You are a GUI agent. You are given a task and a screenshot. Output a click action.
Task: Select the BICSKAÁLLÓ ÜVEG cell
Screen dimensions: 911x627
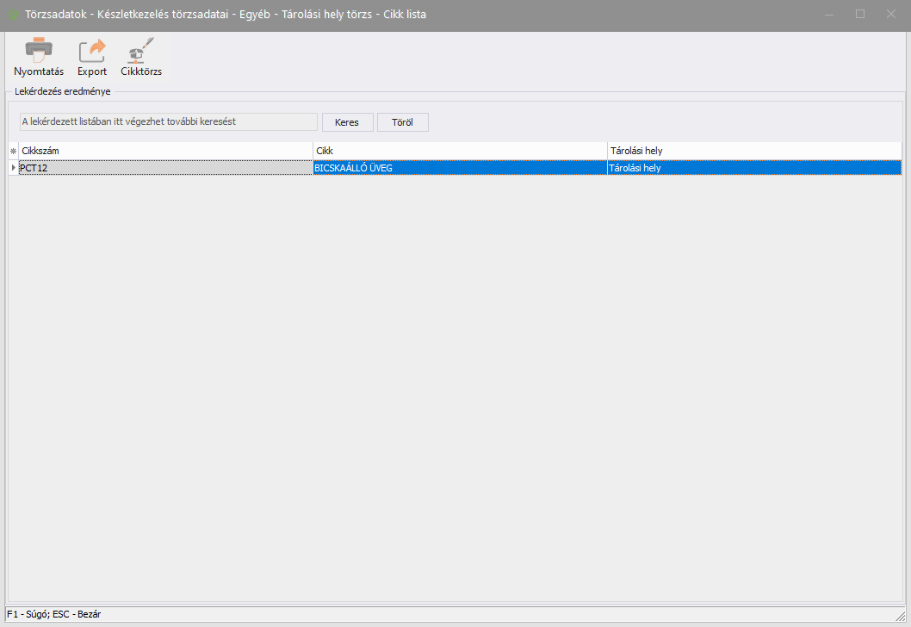[x=460, y=168]
